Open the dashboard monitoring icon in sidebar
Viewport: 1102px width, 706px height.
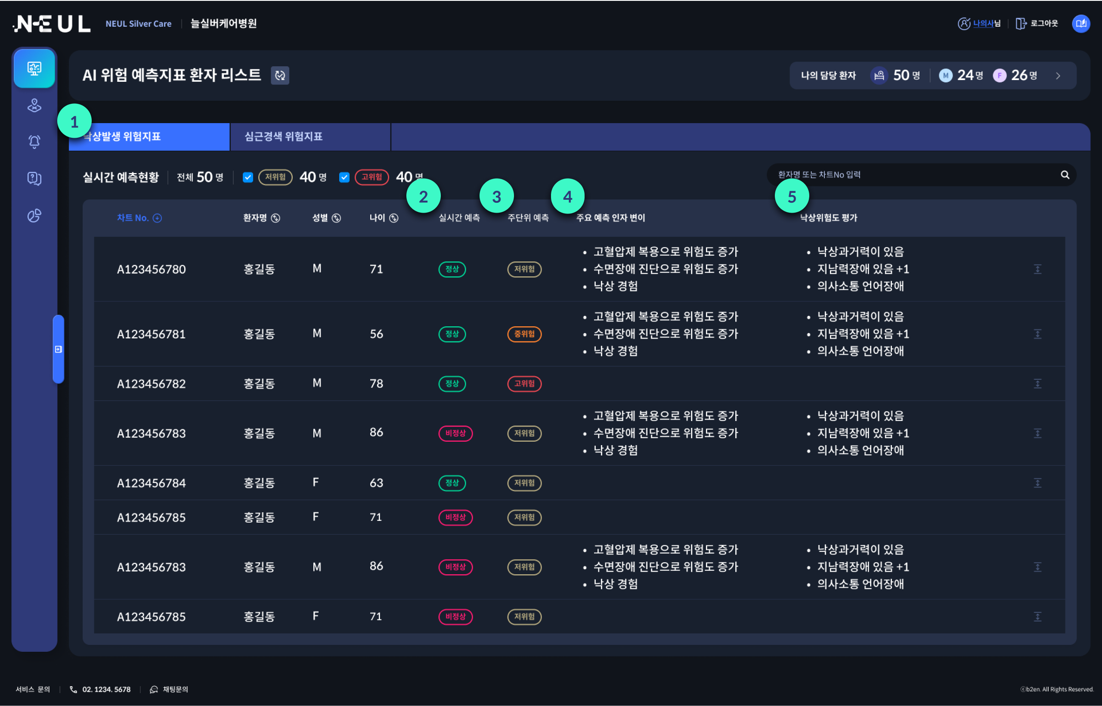pos(34,69)
